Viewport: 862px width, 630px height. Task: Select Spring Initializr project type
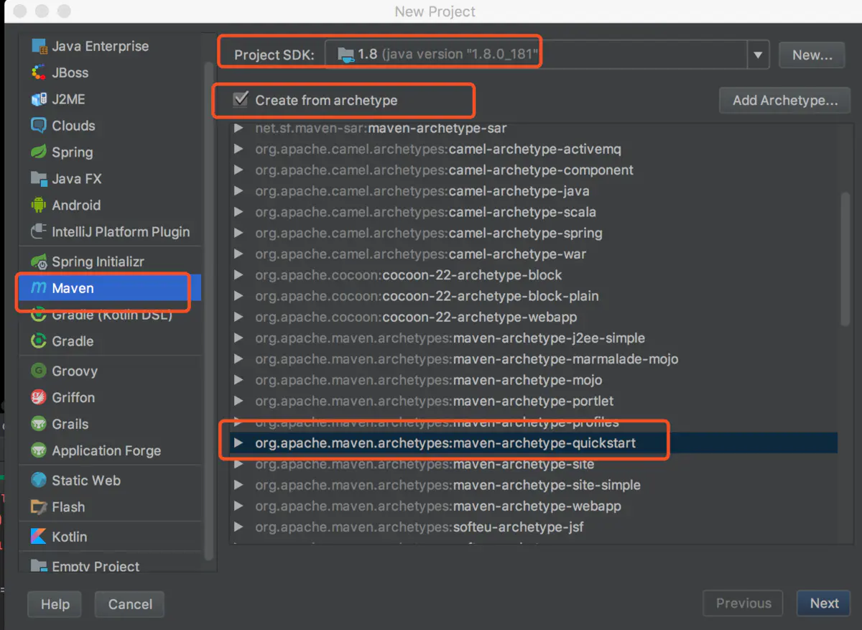111,261
